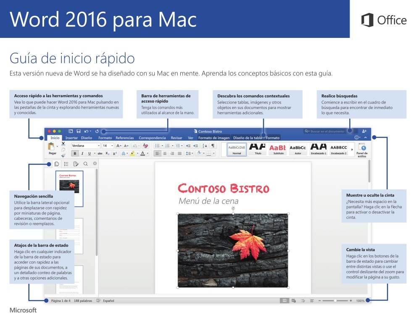416x322 pixels.
Task: Click Increase Indent icon
Action: coord(195,146)
